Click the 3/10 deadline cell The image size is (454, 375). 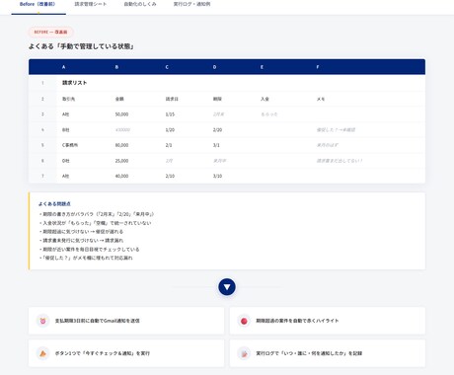pos(217,176)
